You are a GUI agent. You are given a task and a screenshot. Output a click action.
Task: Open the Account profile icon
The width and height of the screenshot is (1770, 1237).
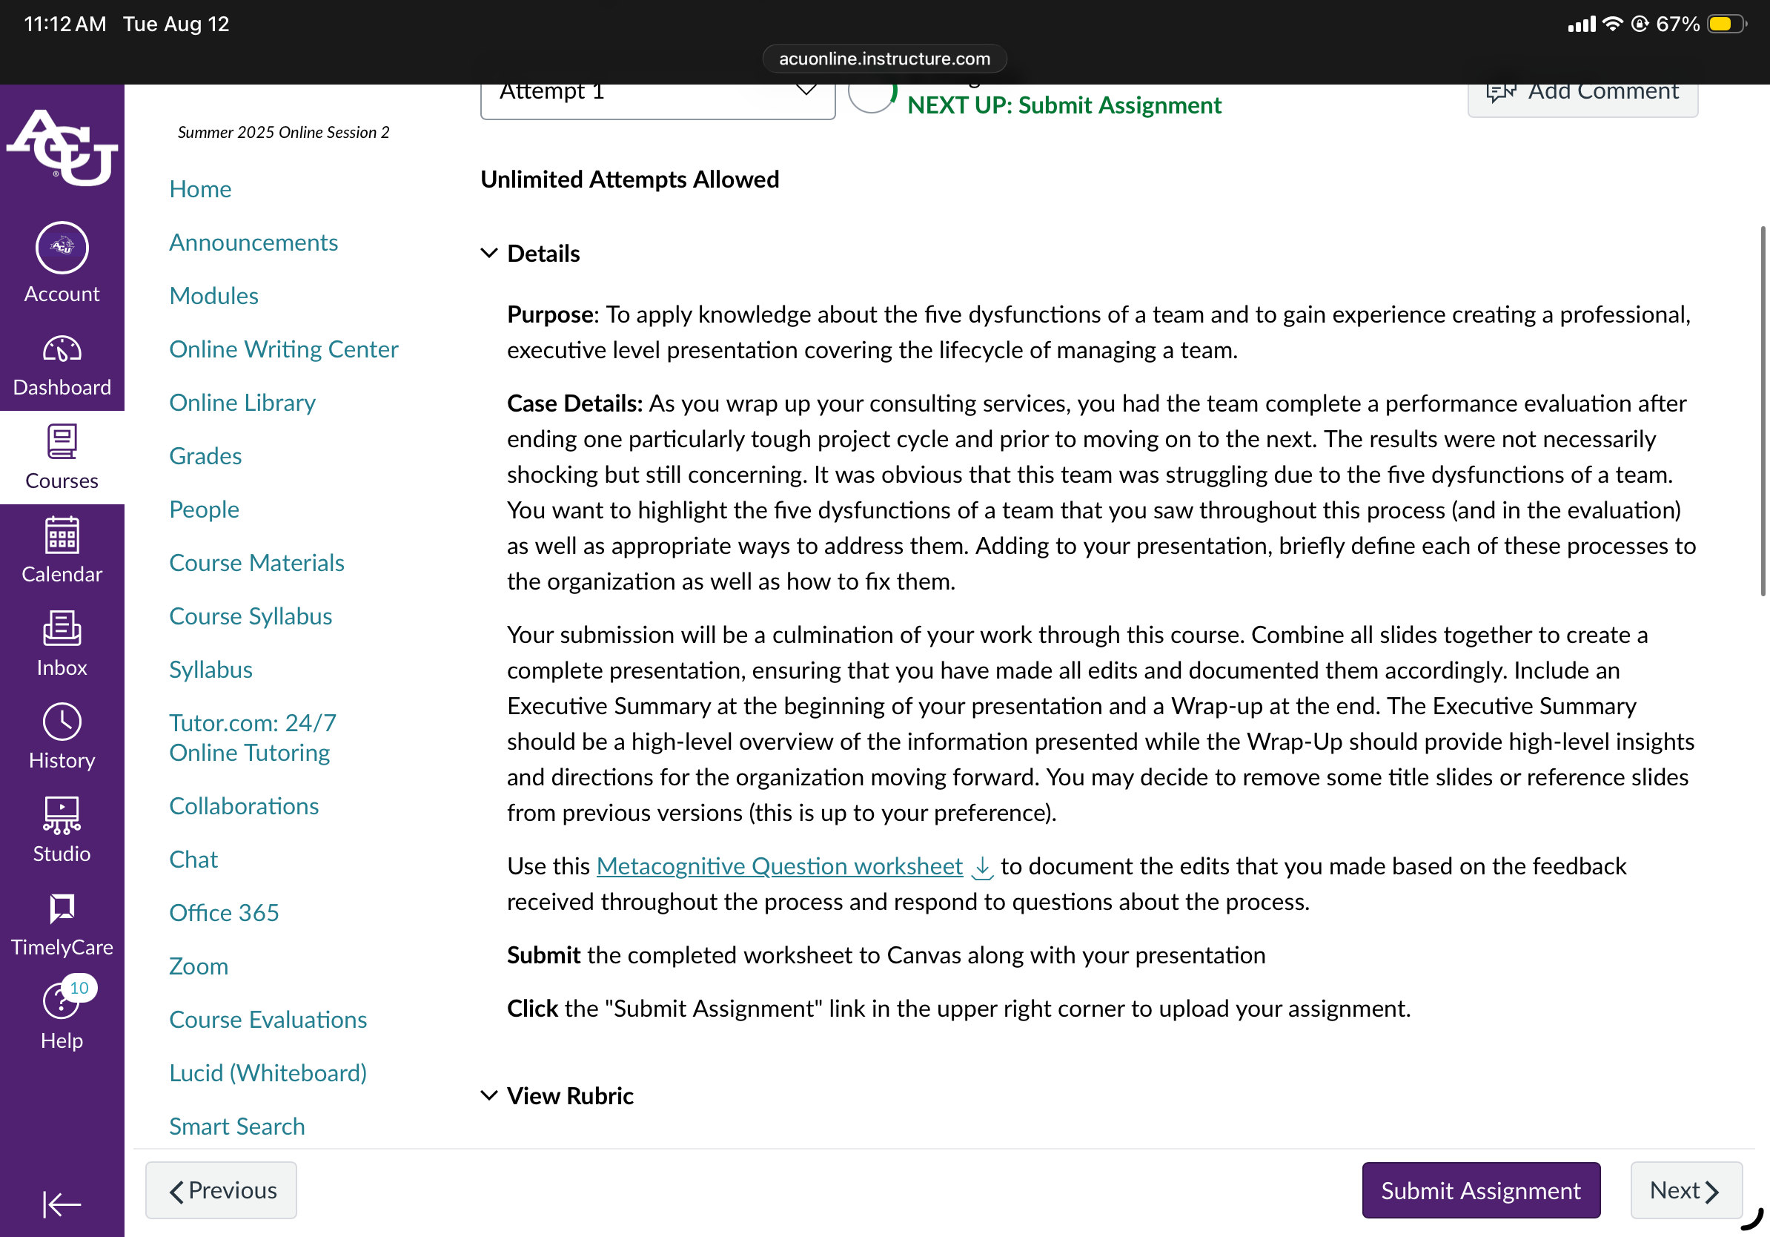click(62, 248)
